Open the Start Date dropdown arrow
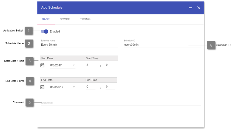This screenshot has height=130, width=235. (74, 65)
